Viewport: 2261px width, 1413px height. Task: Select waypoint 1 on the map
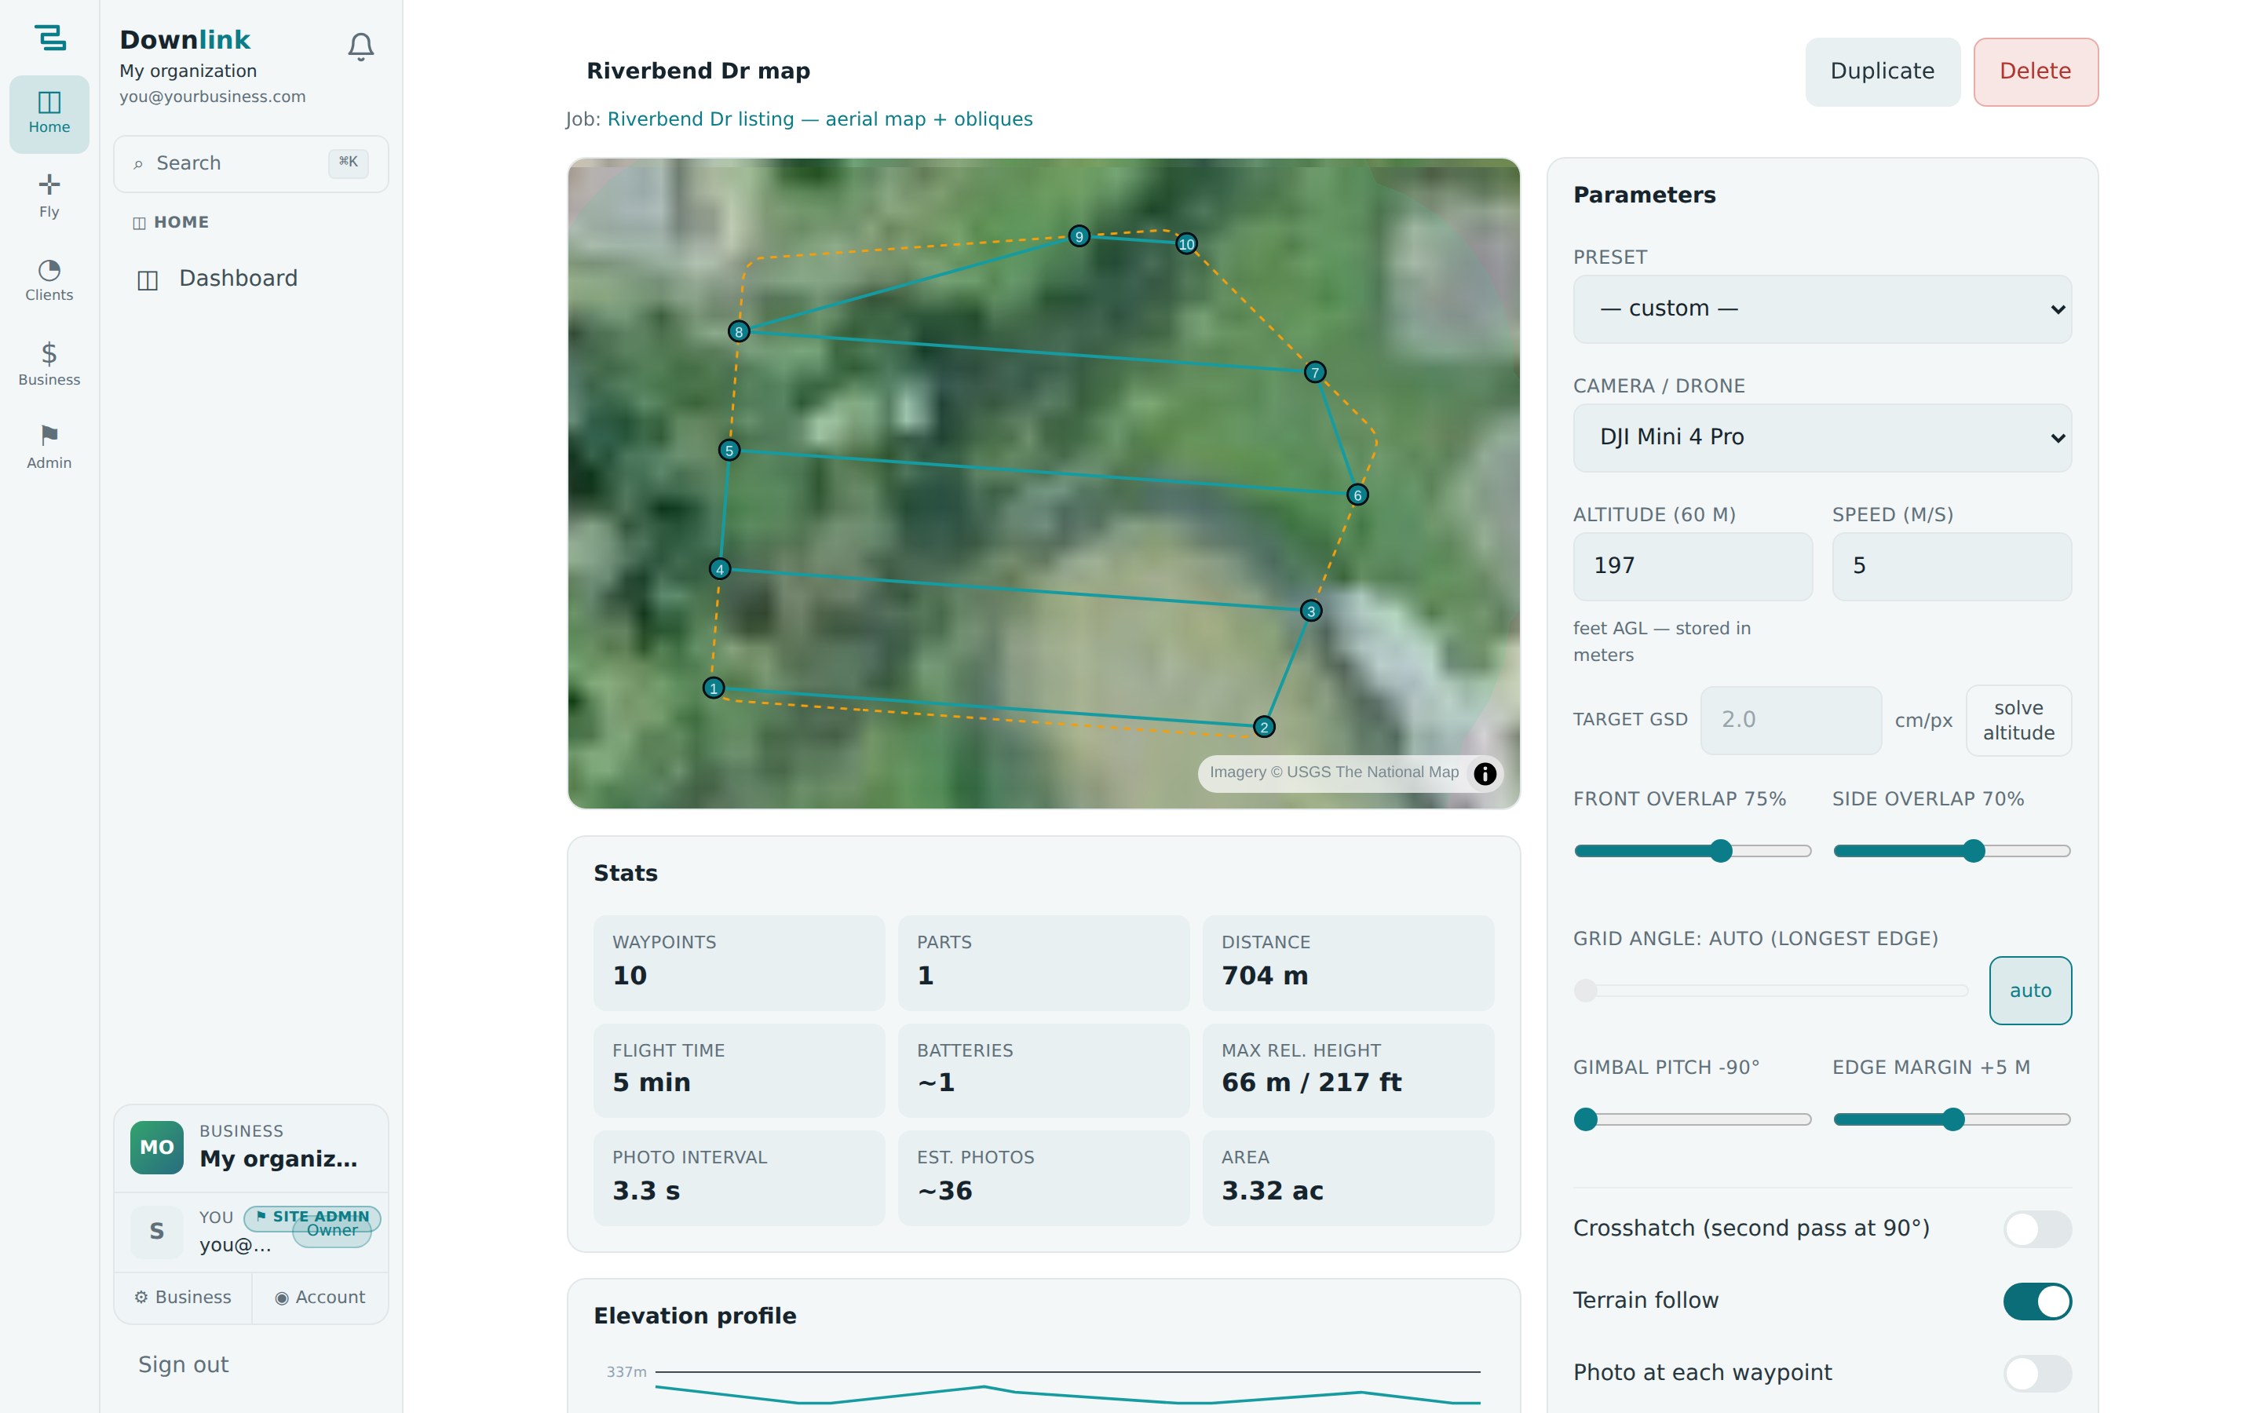714,688
